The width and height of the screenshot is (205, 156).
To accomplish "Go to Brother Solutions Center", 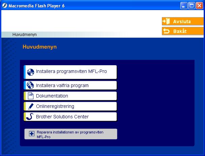I will pos(70,117).
